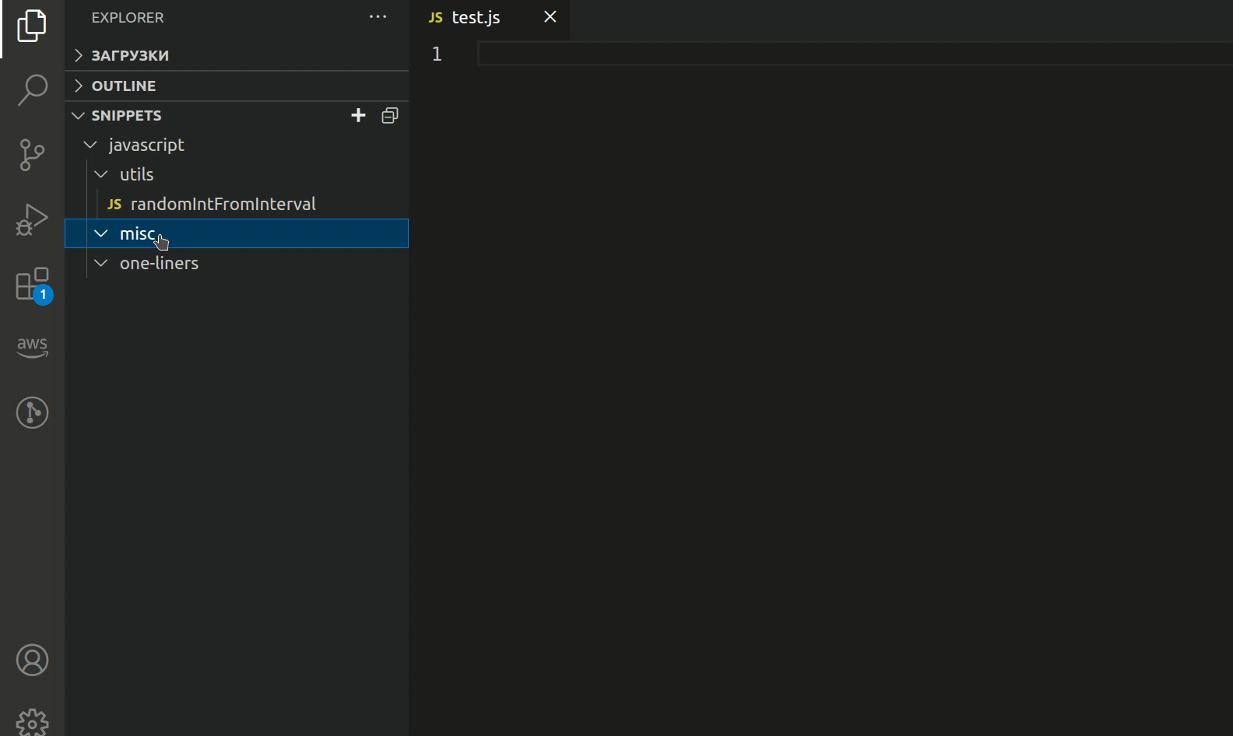Screen dimensions: 1233x736
Task: Expand the Outline section
Action: pos(123,86)
